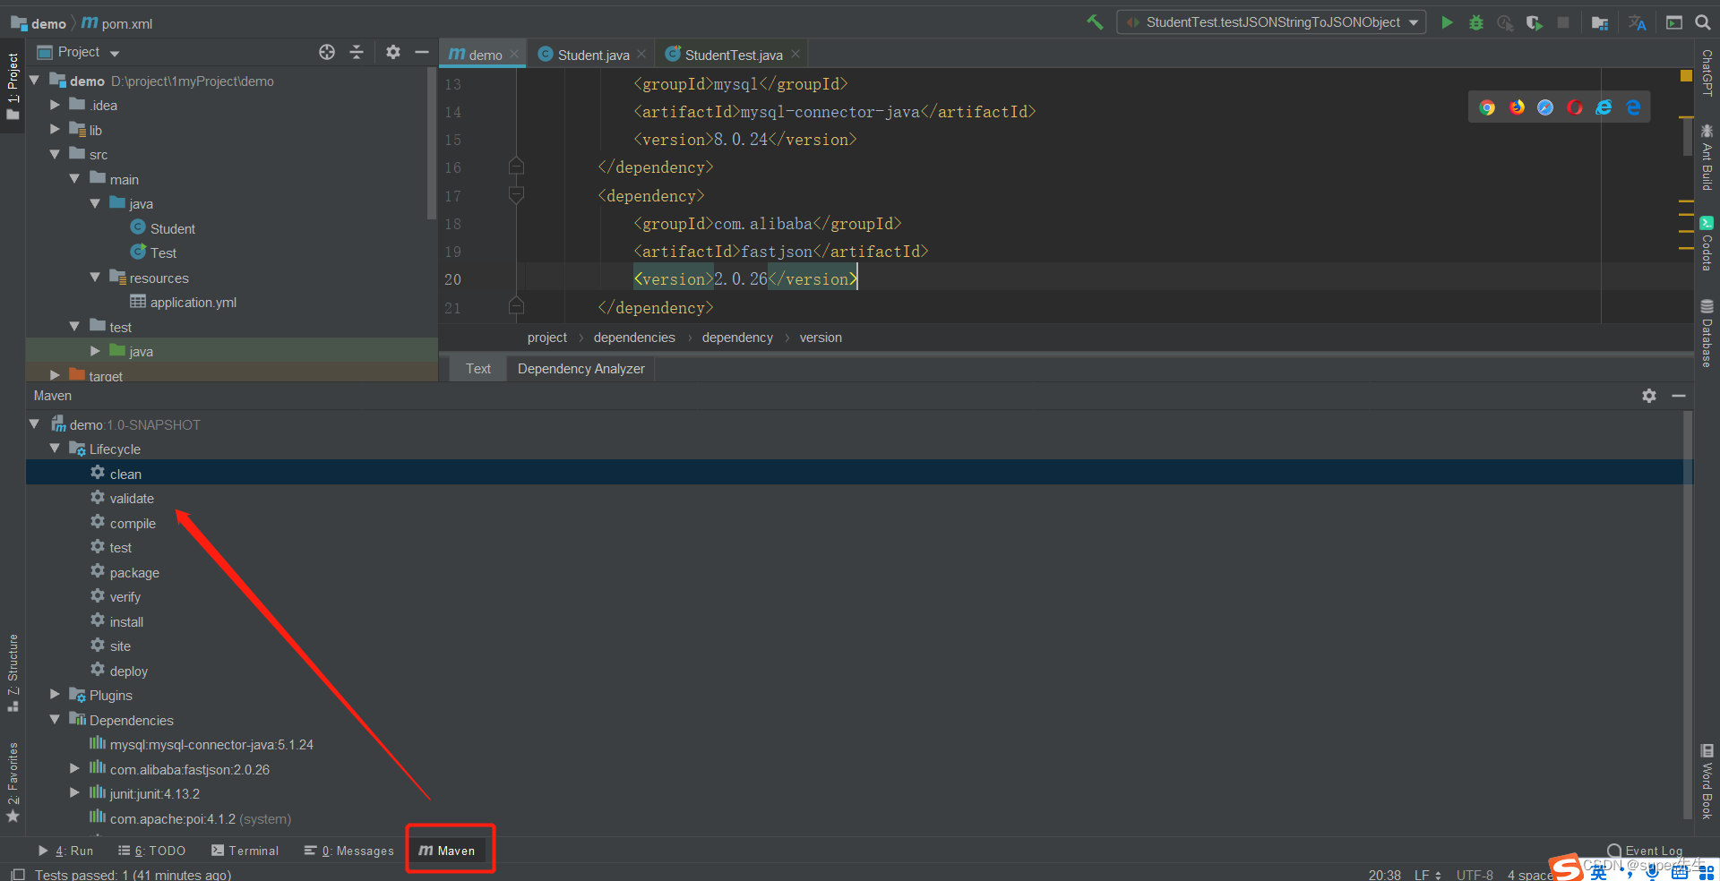Click the Maven panel vertical scrollbar
1720x881 pixels.
point(1689,615)
